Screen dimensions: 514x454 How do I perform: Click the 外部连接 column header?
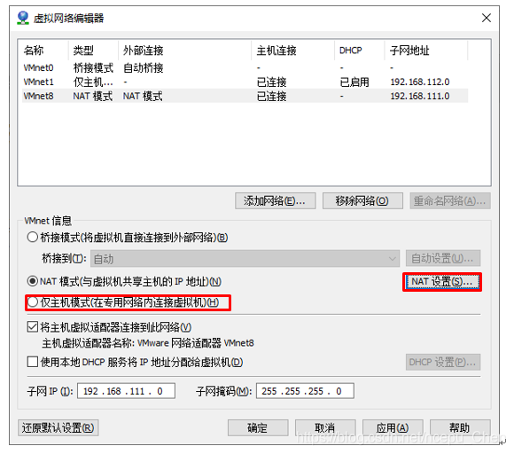tap(185, 51)
